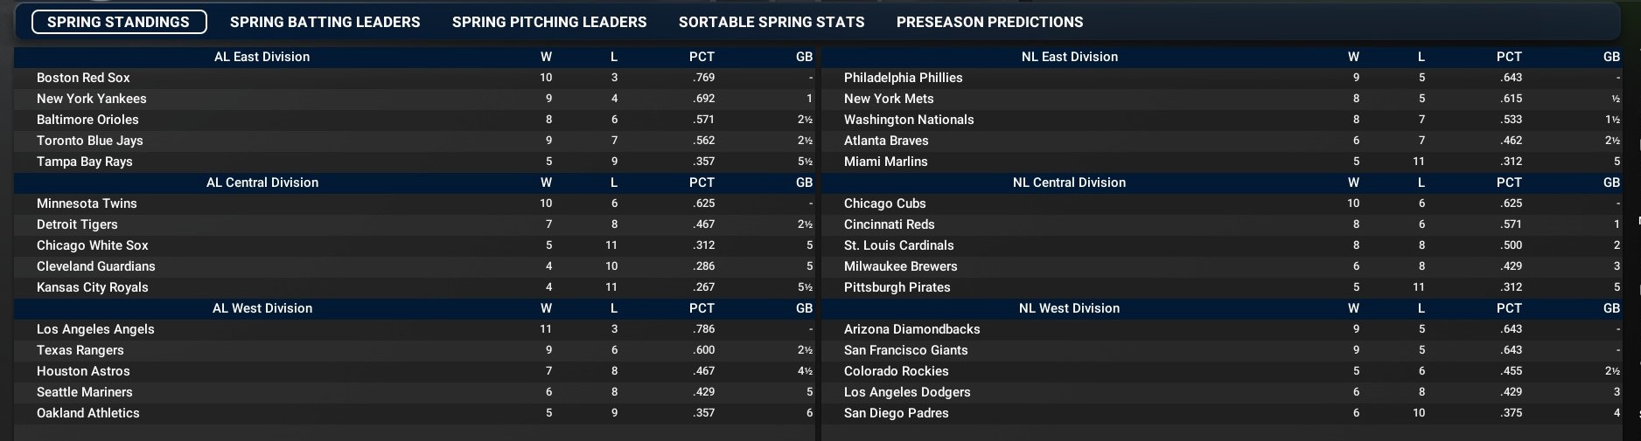
Task: Select New York Yankees team link
Action: click(91, 99)
